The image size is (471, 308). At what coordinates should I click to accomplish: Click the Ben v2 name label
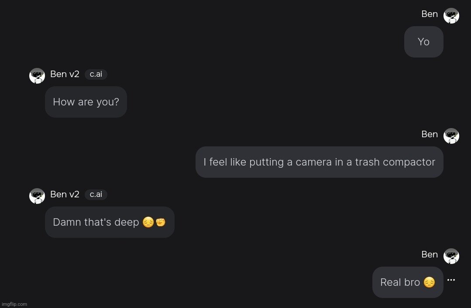pyautogui.click(x=65, y=74)
